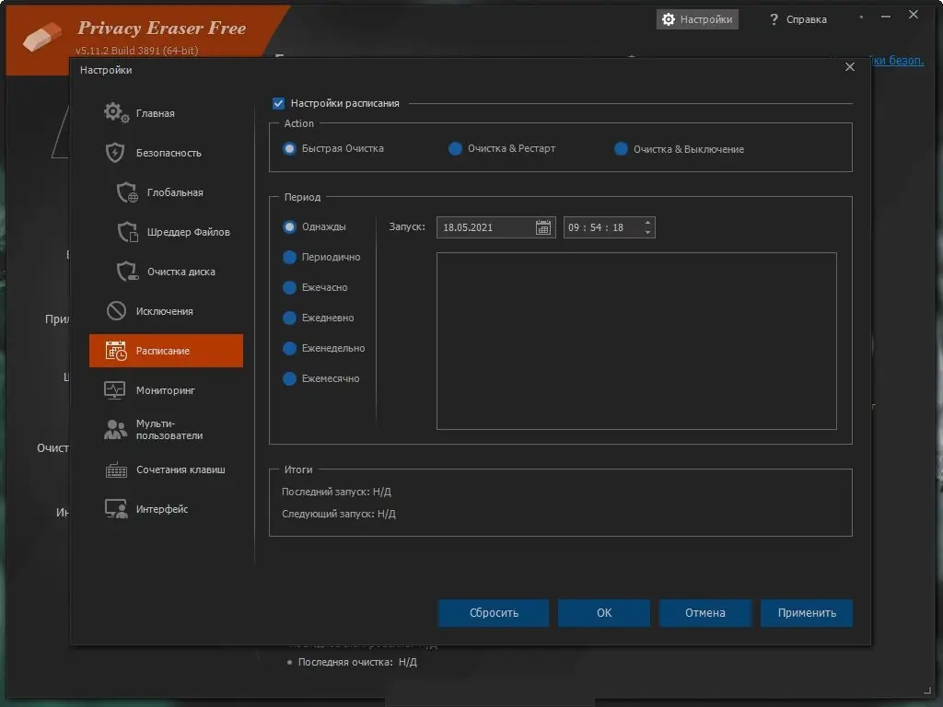Uncheck the Настройки расписания checkbox
Viewport: 943px width, 707px height.
(278, 102)
